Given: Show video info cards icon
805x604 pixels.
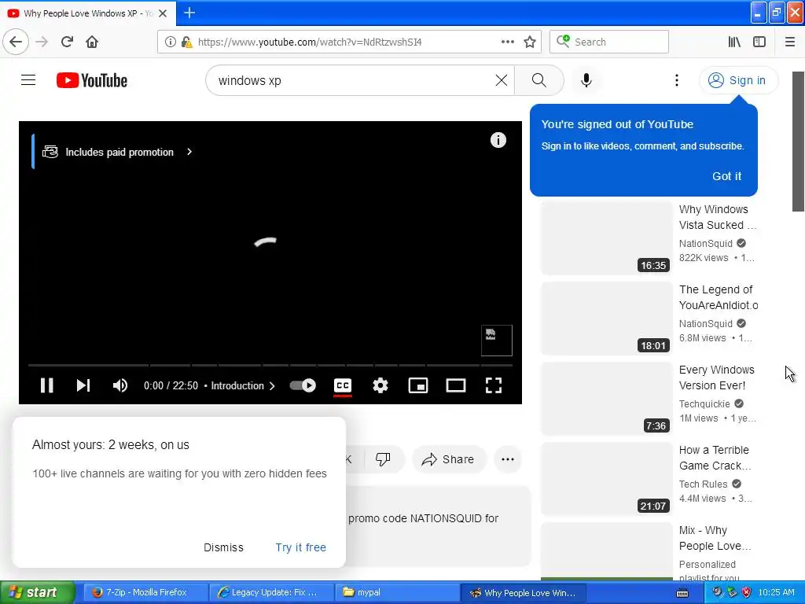Looking at the screenshot, I should click(x=498, y=140).
